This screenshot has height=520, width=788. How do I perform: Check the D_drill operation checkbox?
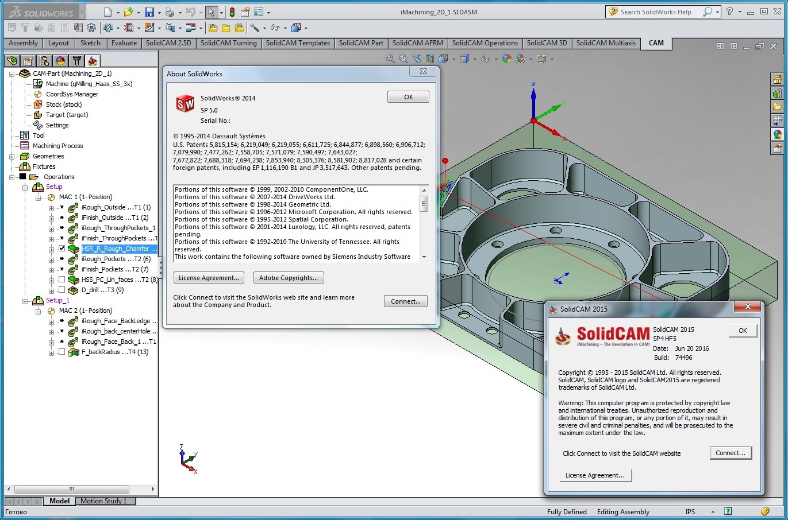(61, 290)
